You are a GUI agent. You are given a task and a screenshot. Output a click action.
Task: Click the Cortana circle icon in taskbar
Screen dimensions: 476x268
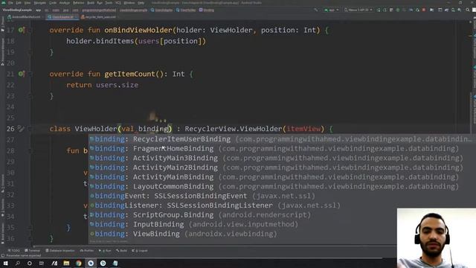coord(30,263)
